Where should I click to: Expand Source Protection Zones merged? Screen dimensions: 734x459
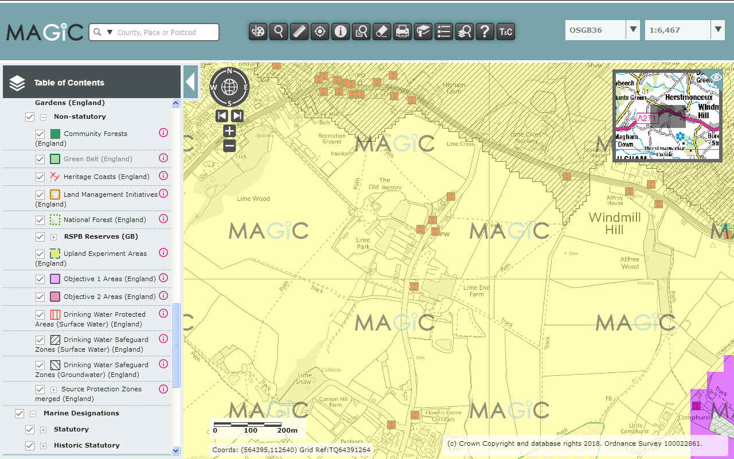point(53,389)
